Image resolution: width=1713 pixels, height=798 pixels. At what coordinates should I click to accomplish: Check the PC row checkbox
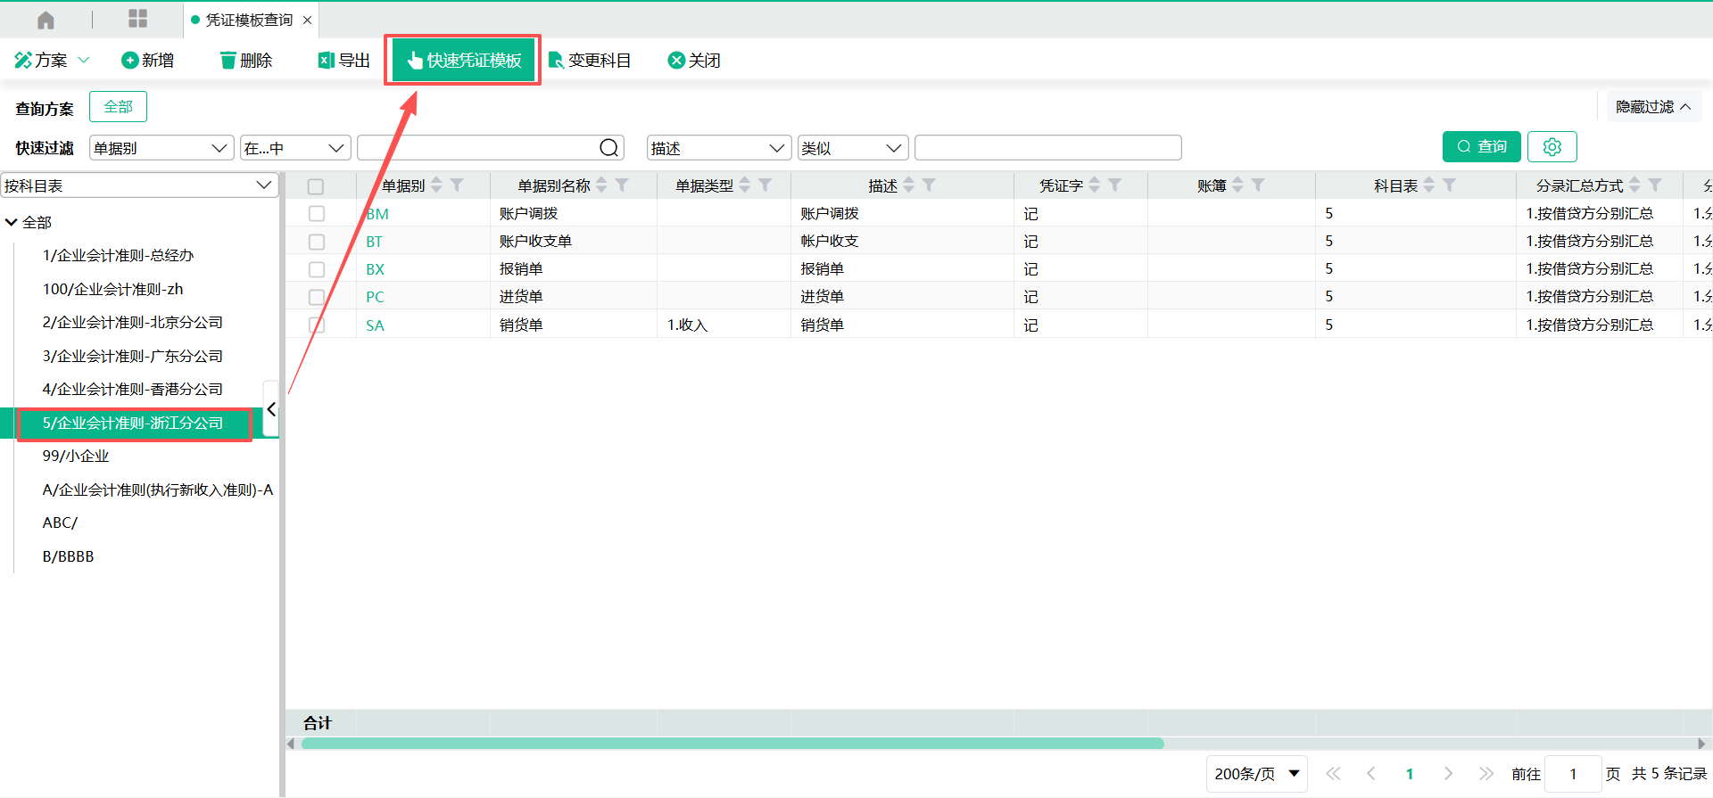tap(317, 297)
